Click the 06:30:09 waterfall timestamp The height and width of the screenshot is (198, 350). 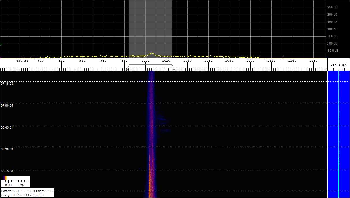(x=7, y=149)
